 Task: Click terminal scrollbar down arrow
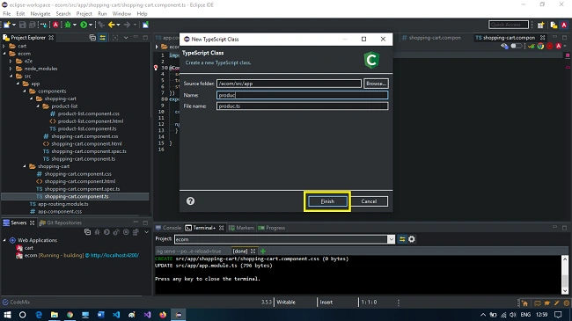click(565, 291)
